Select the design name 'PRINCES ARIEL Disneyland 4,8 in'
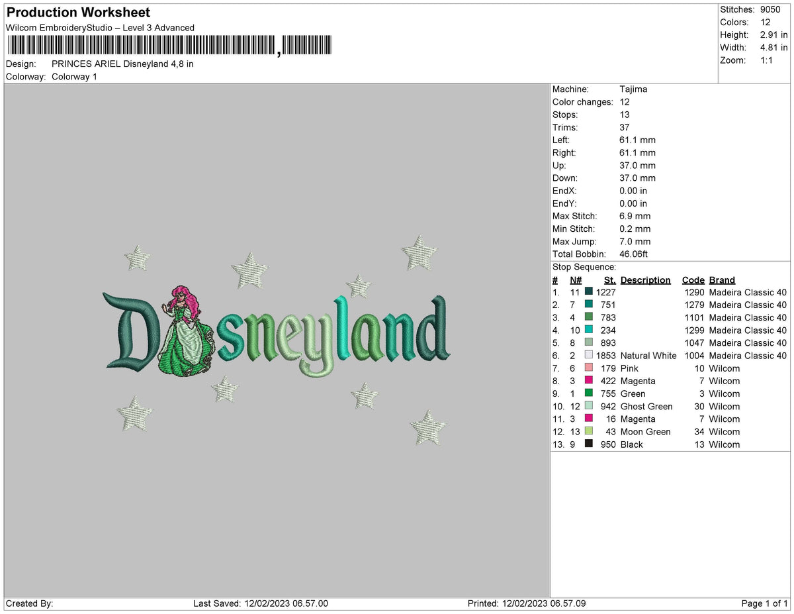This screenshot has height=614, width=794. 122,64
